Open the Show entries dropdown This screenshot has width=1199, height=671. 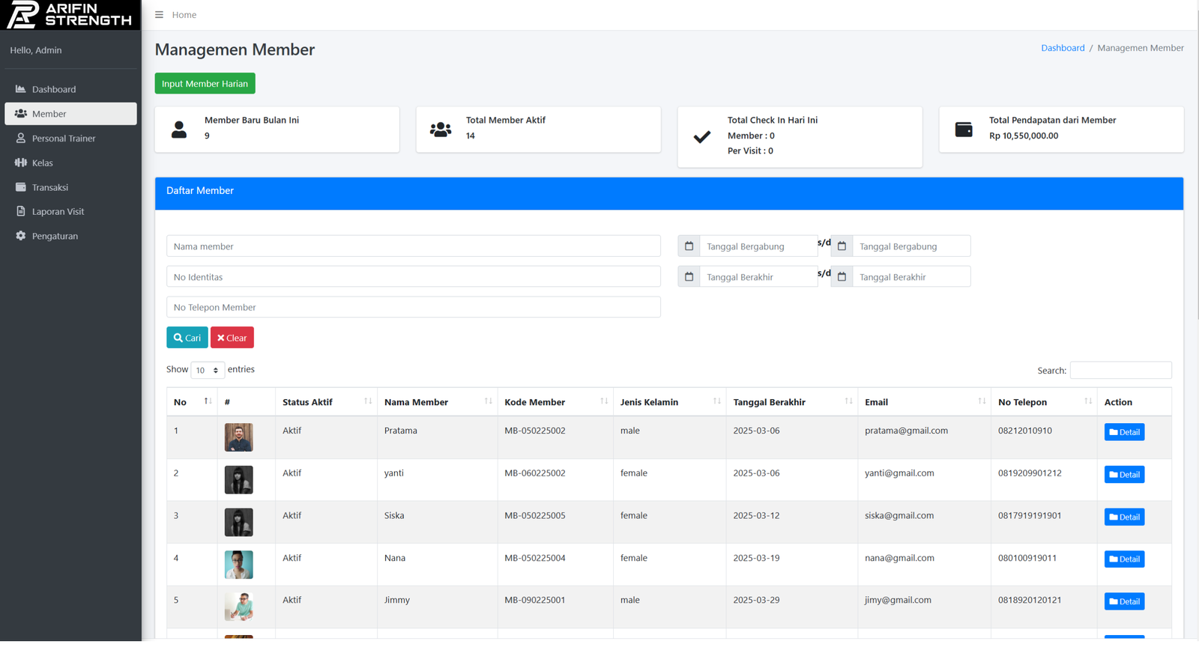click(208, 370)
